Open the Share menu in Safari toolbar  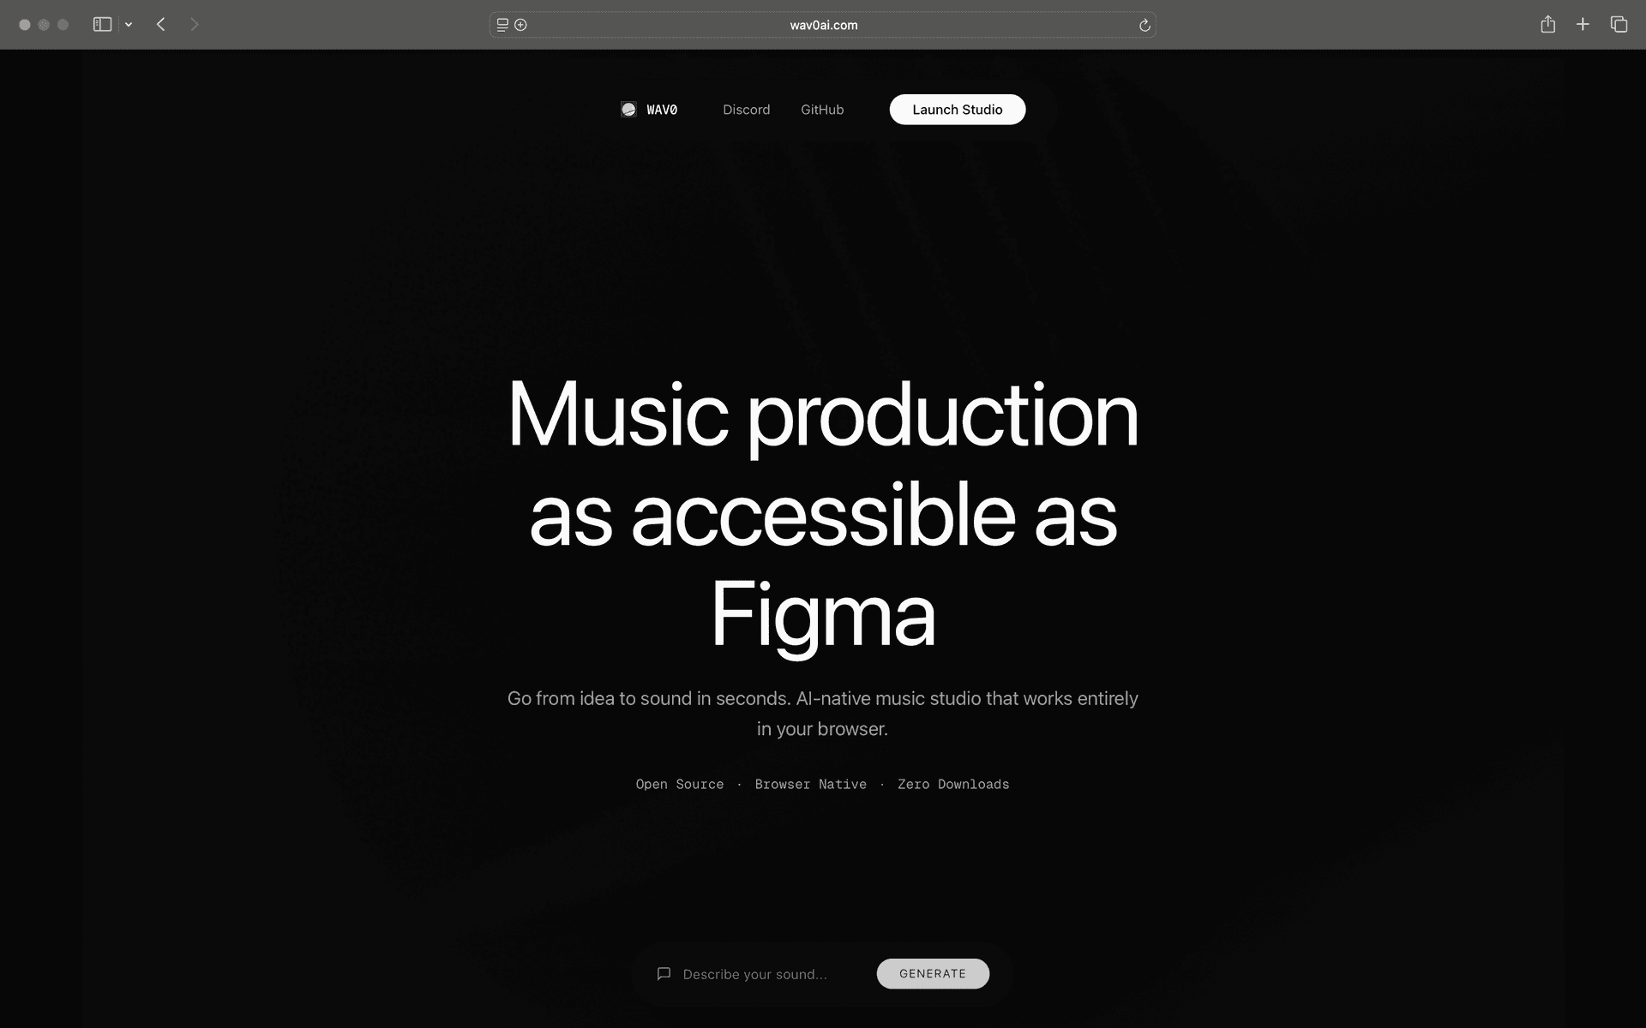coord(1547,24)
